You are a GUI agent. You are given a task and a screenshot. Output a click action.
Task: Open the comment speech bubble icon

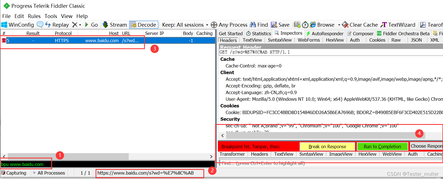(x=40, y=25)
